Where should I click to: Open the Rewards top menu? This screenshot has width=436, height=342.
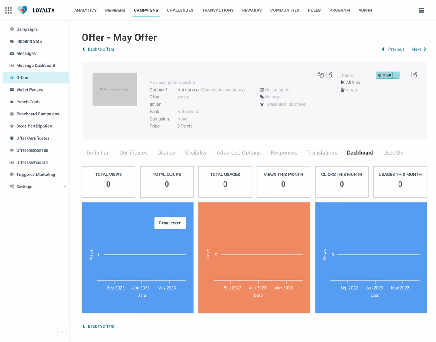(252, 10)
